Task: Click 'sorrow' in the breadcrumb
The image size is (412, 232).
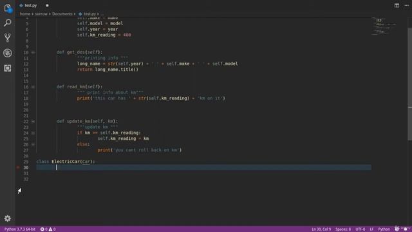Action: click(x=41, y=14)
